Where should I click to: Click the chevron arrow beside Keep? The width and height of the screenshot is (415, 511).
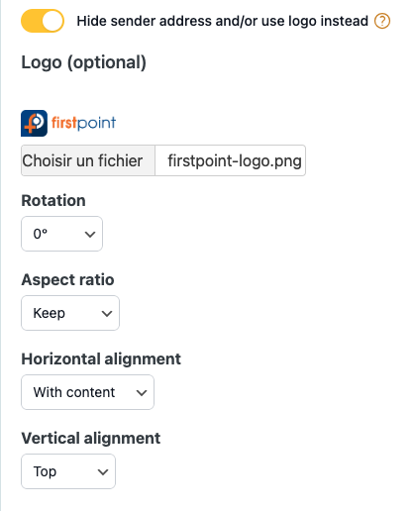pyautogui.click(x=107, y=314)
